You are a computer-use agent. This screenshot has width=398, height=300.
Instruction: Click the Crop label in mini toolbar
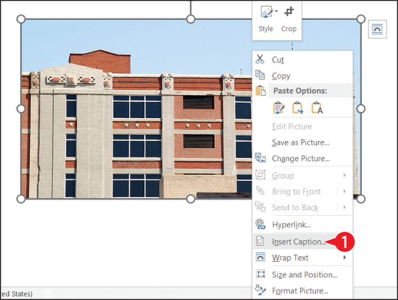289,29
